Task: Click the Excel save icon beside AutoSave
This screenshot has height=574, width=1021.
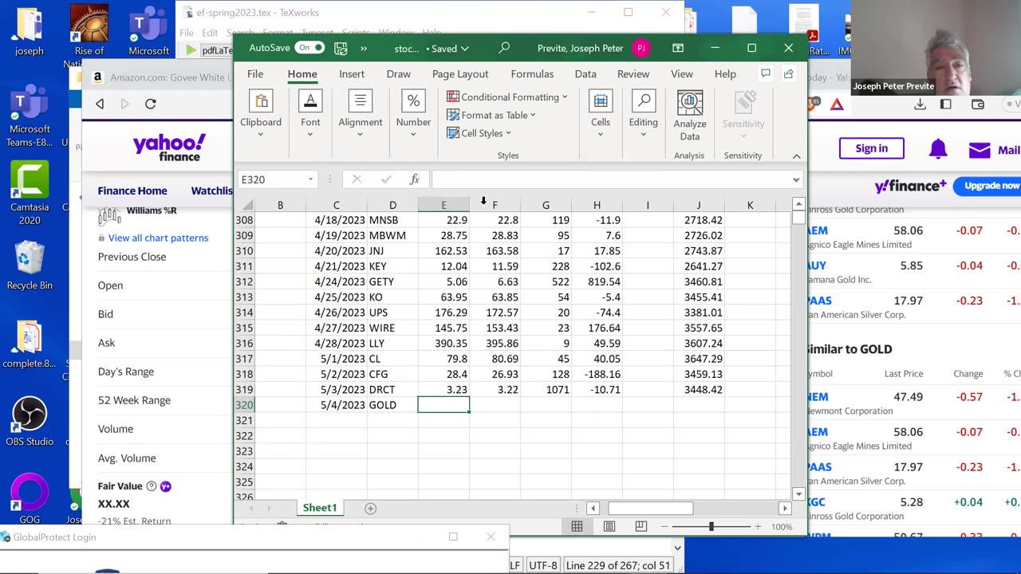Action: point(341,48)
